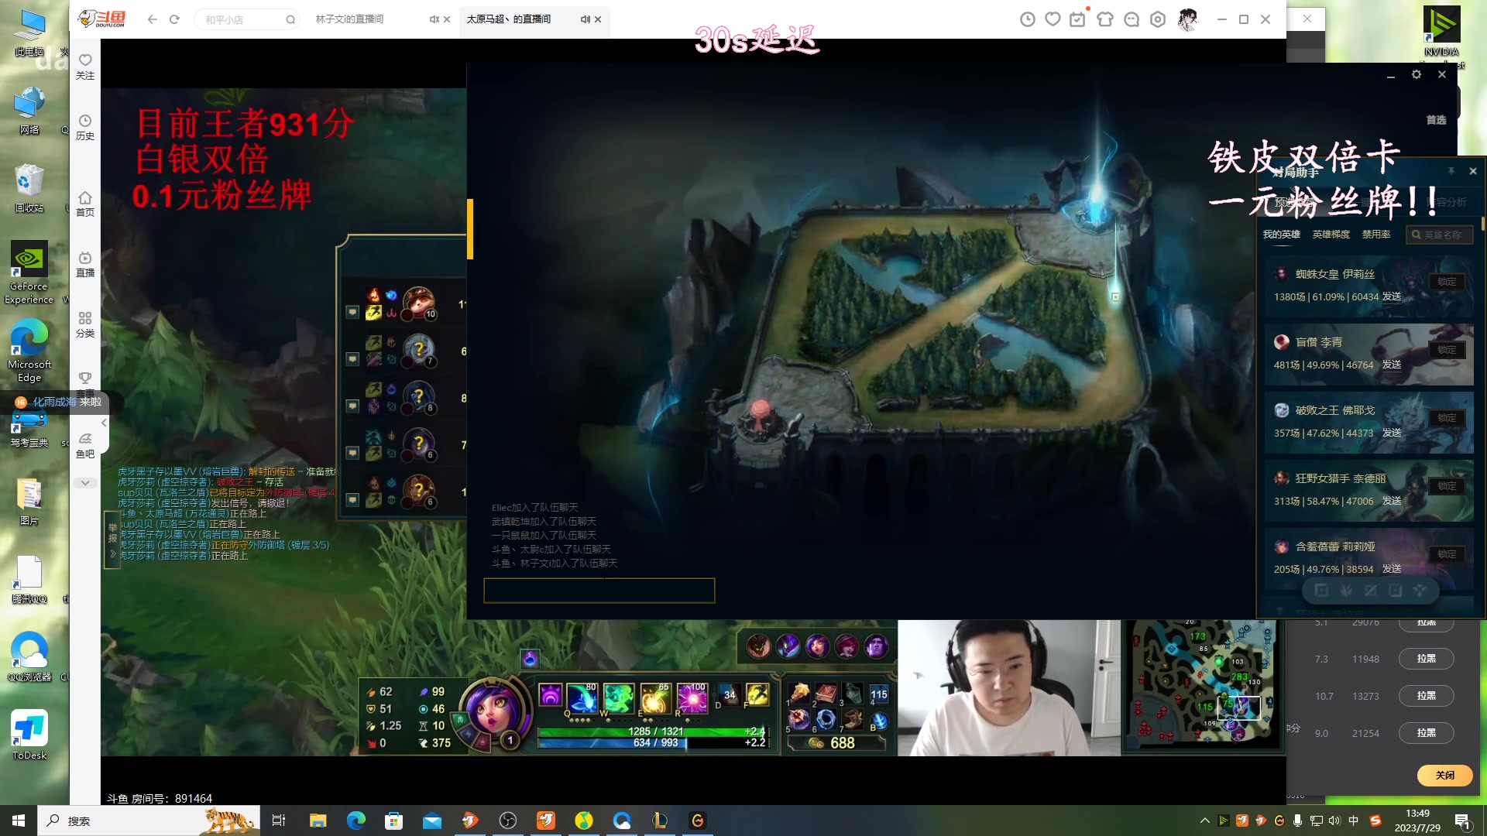This screenshot has width=1487, height=836.
Task: Open the message bubble icon in top bar
Action: tap(1132, 19)
